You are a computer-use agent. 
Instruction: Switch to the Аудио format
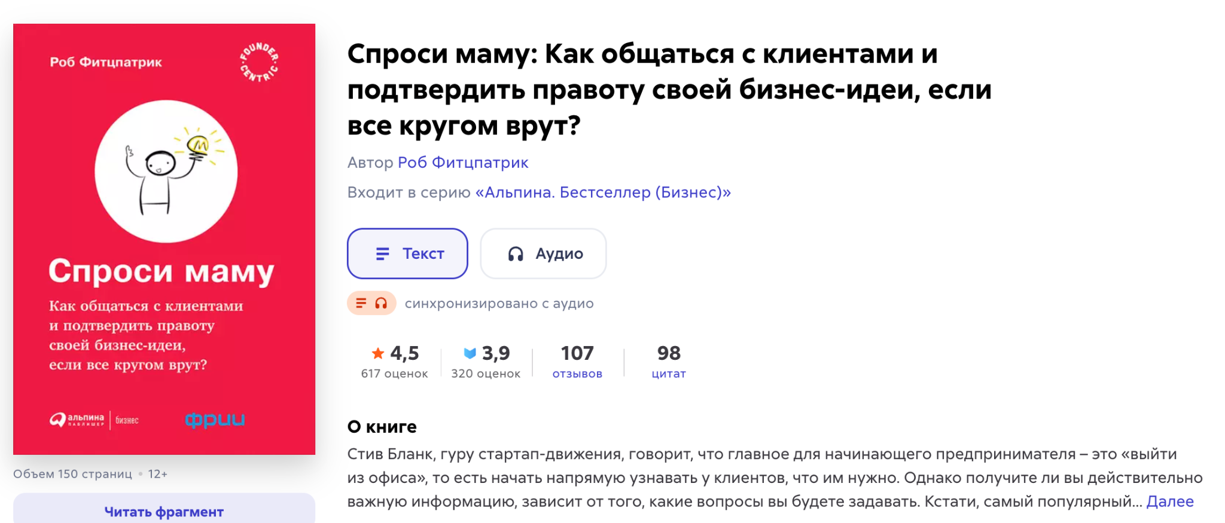(543, 253)
